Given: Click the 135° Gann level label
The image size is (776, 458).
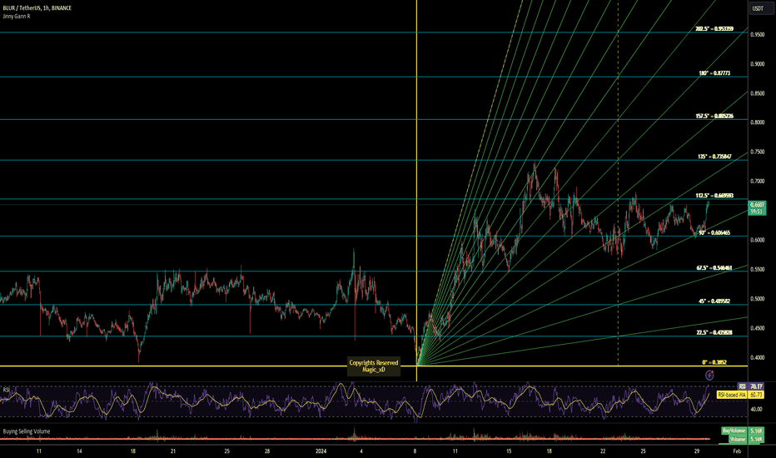Looking at the screenshot, I should (714, 157).
